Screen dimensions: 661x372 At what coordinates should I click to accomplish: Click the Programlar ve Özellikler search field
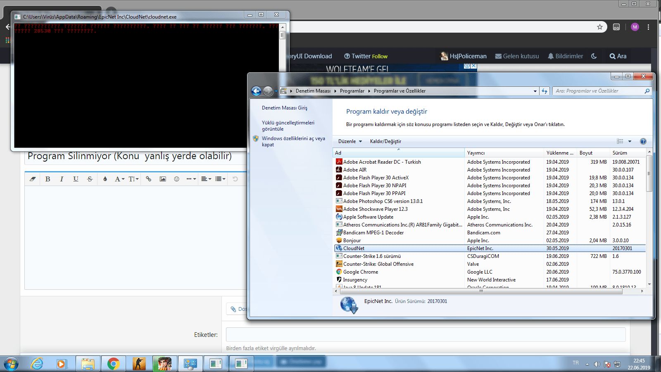coord(602,91)
